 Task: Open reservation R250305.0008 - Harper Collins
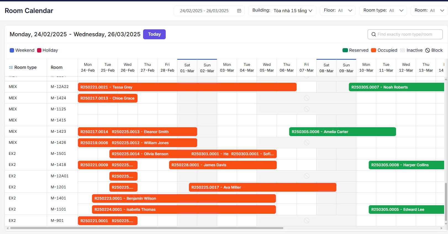(406, 165)
